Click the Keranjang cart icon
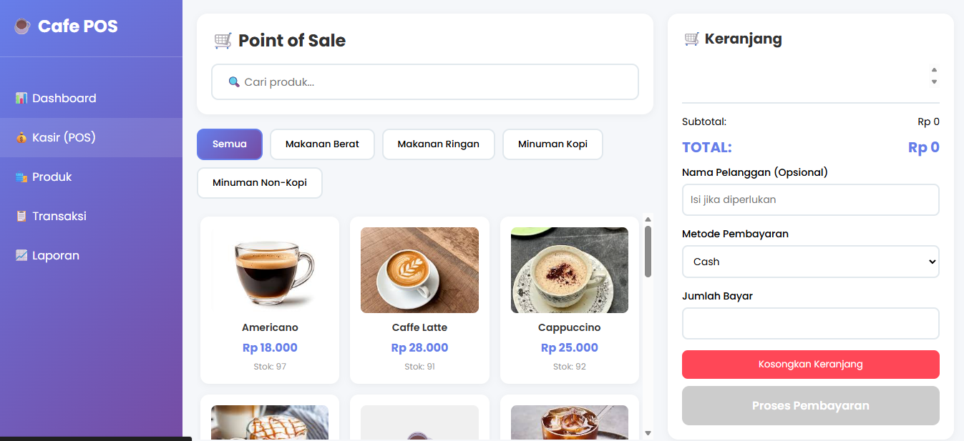This screenshot has width=964, height=441. pyautogui.click(x=691, y=39)
